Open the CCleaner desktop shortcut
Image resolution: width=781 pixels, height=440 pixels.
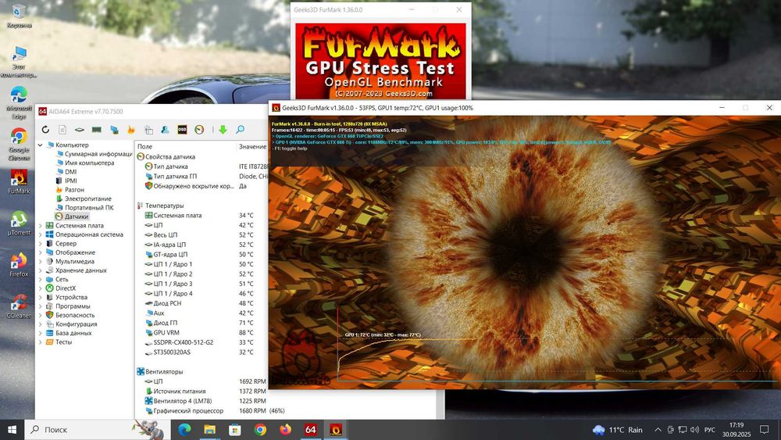(19, 306)
